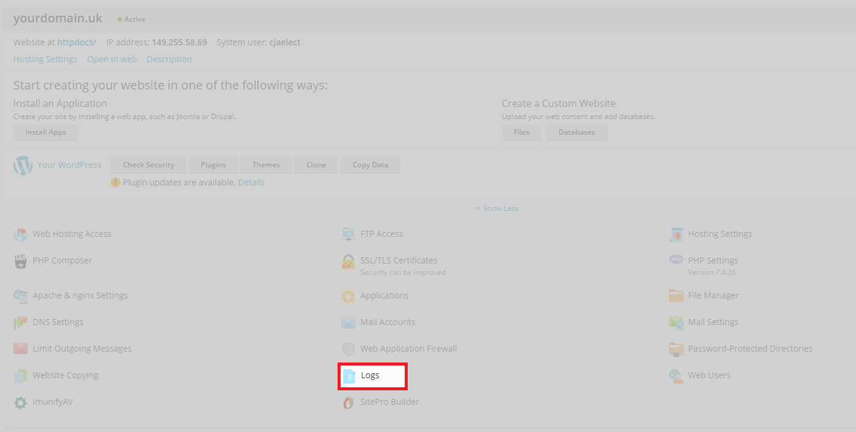Image resolution: width=856 pixels, height=432 pixels.
Task: Click the Install Apps button
Action: pyautogui.click(x=46, y=132)
